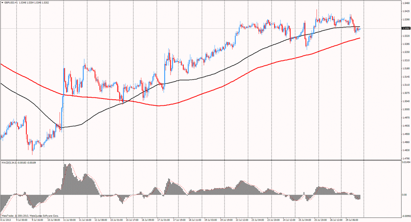Click the 1.4970 price scale label
Viewport: 411px width, 222px height.
coord(406,117)
